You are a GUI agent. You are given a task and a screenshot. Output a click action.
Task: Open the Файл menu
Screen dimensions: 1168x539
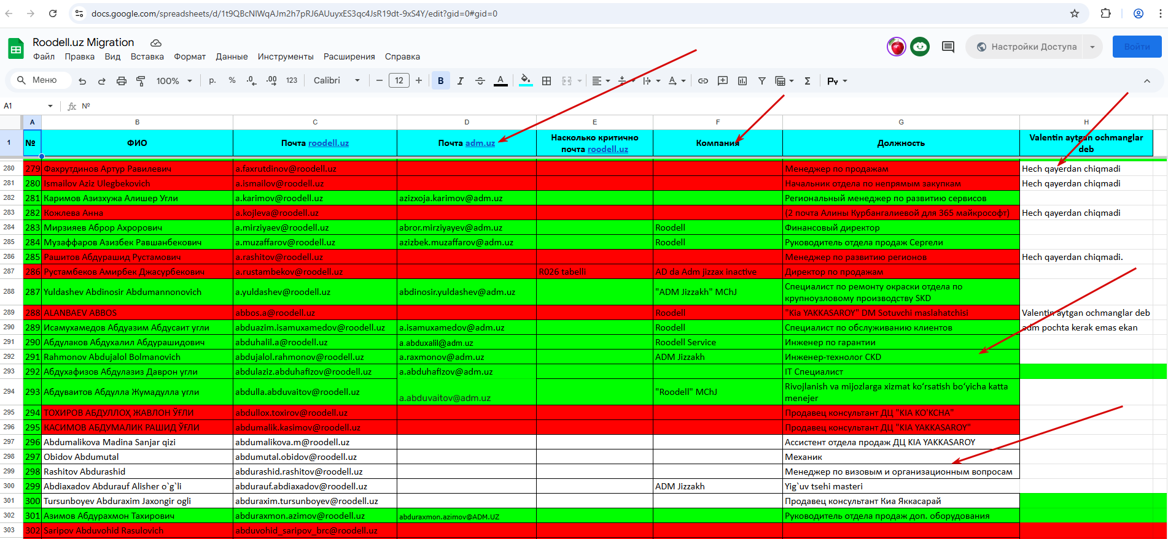tap(44, 56)
